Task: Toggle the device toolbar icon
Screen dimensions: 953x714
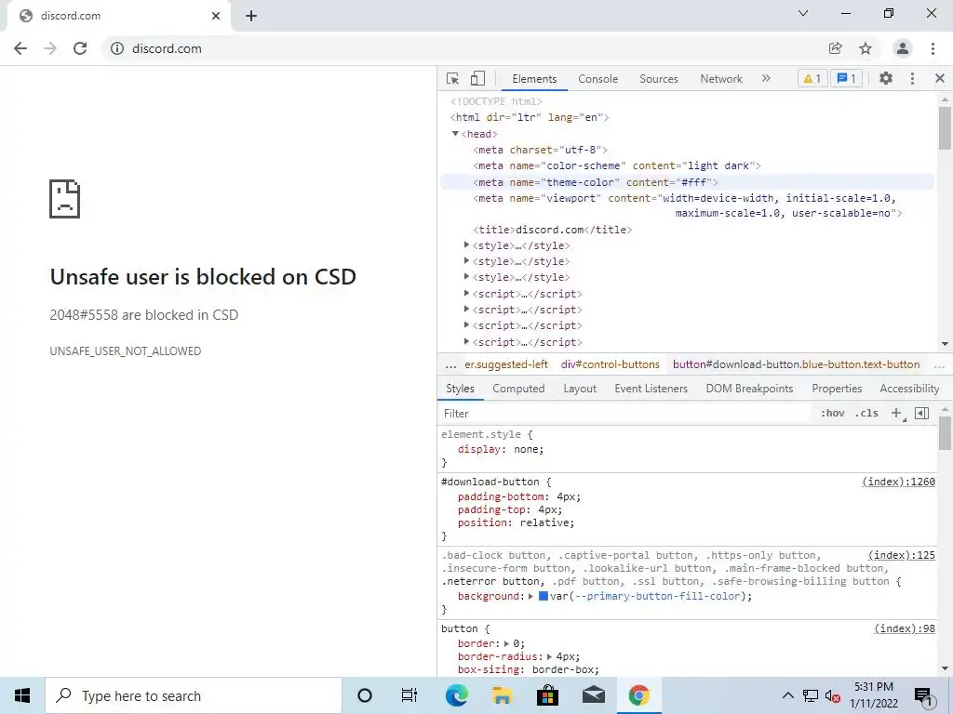Action: 477,78
